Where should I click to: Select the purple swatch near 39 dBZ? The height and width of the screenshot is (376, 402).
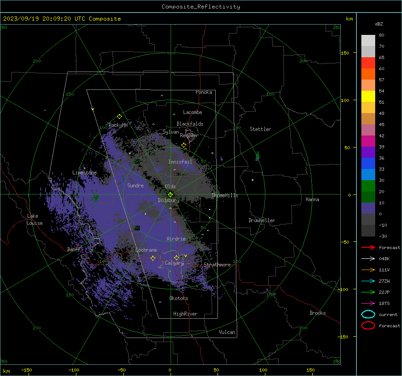pyautogui.click(x=368, y=152)
